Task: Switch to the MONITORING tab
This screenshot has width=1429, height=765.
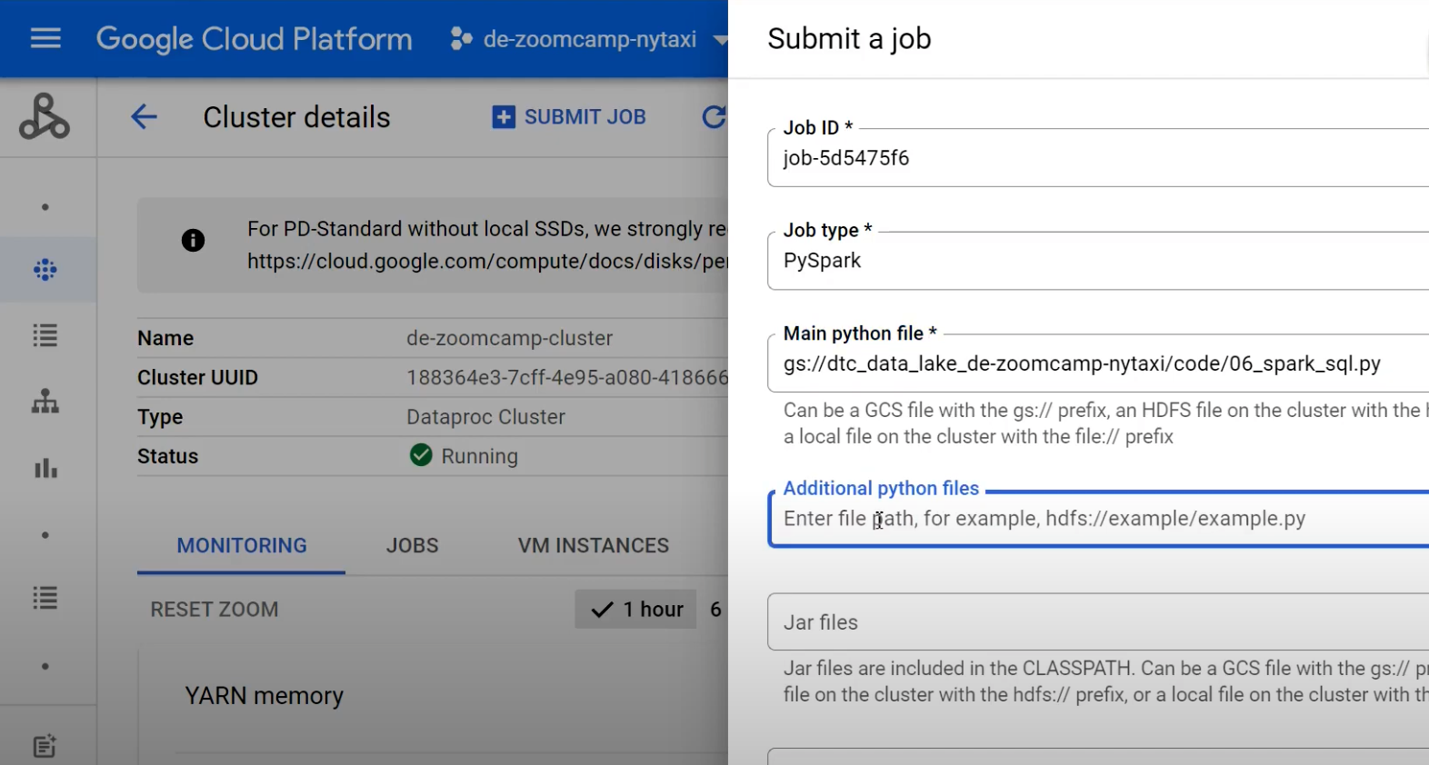Action: point(242,546)
